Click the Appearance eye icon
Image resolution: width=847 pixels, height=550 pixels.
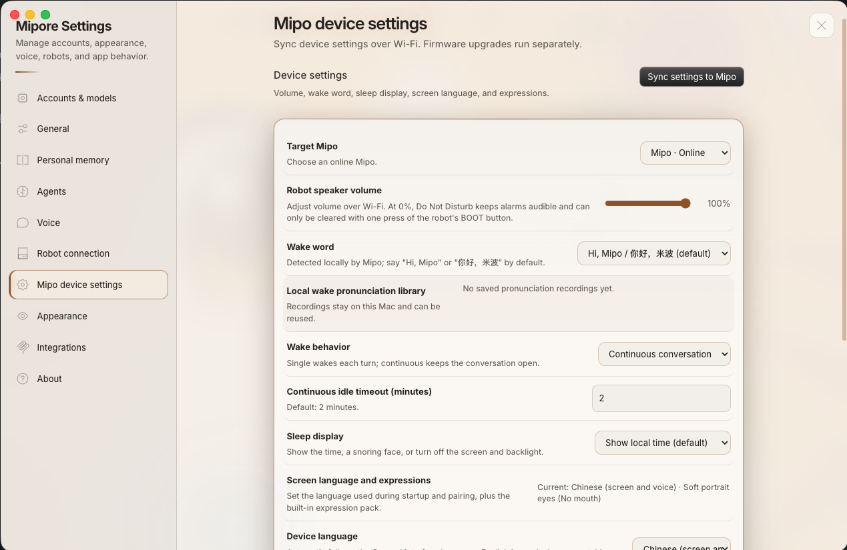click(23, 316)
